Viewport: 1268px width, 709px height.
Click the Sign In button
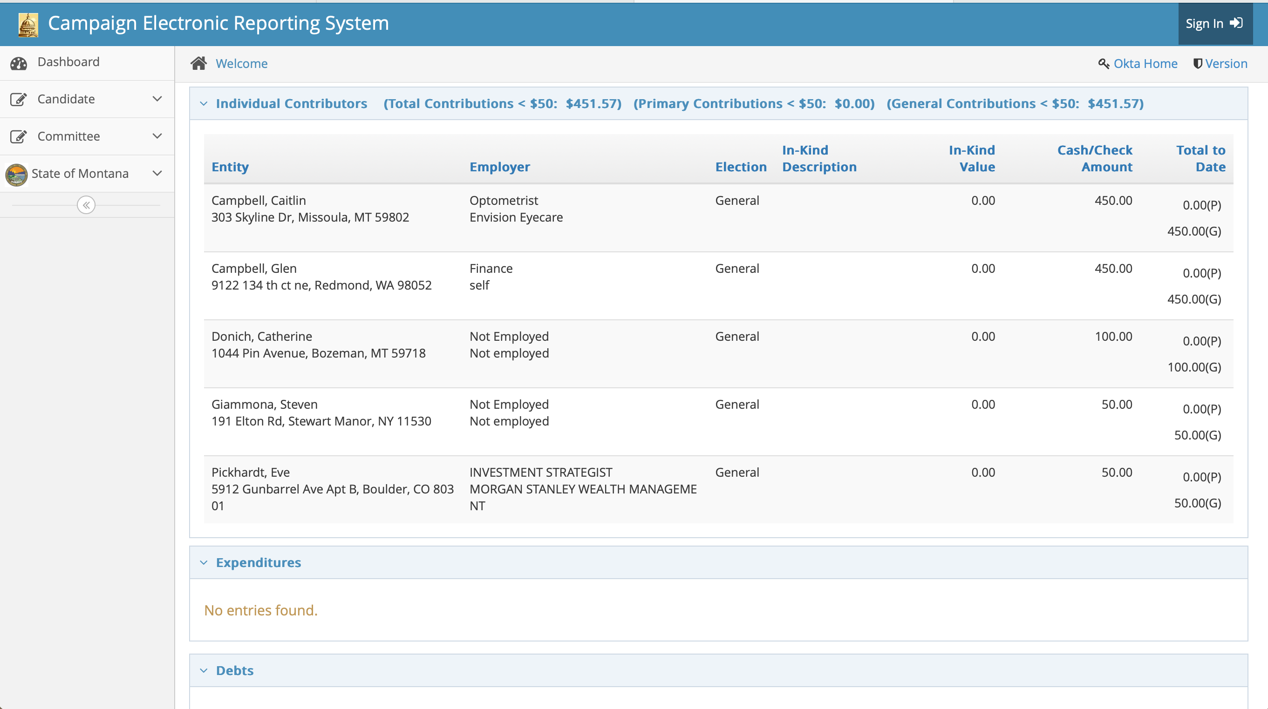click(1214, 24)
